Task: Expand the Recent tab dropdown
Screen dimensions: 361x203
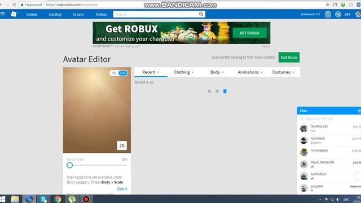Action: tap(151, 72)
